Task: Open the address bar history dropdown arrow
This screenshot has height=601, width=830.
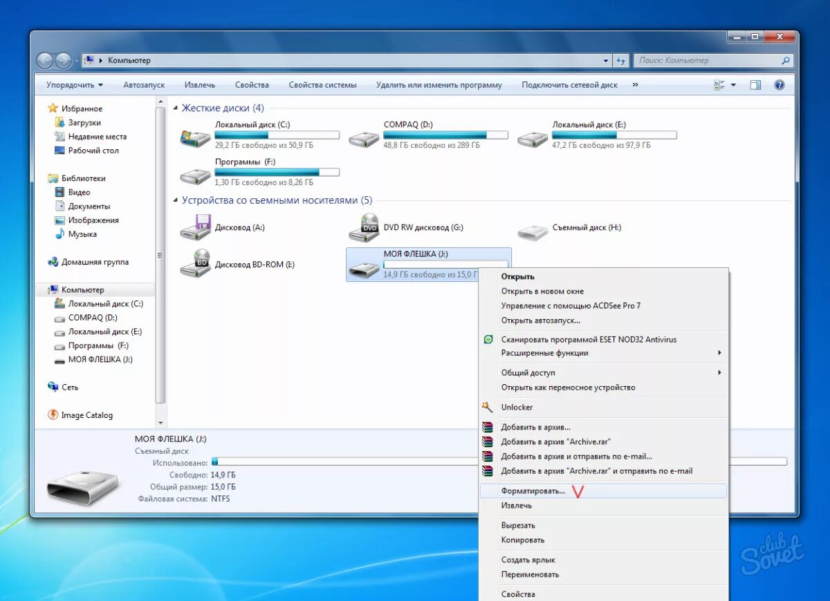Action: pos(606,61)
